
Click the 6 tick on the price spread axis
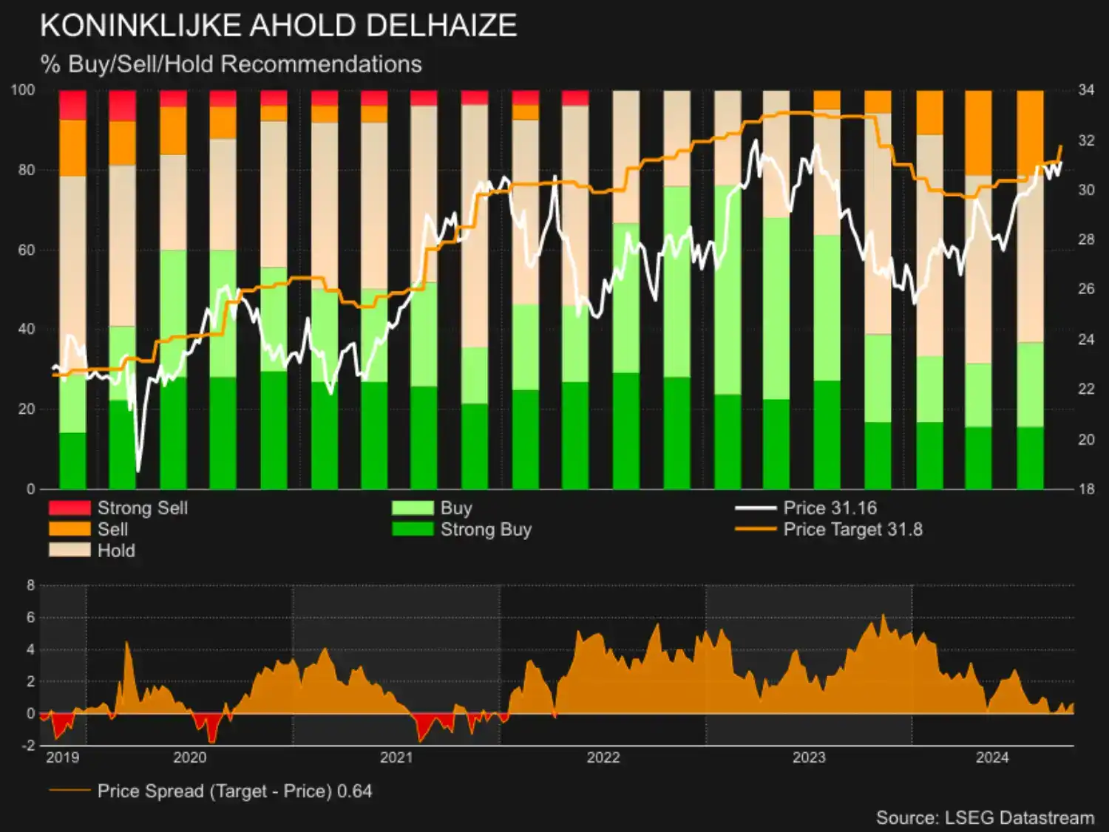tap(31, 617)
